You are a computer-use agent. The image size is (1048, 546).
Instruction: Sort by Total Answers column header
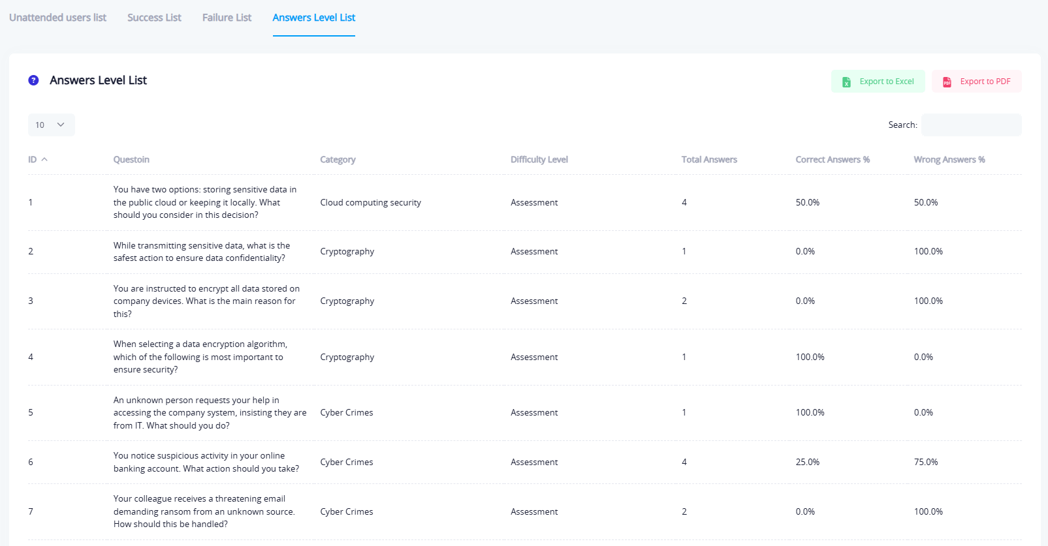pos(708,160)
